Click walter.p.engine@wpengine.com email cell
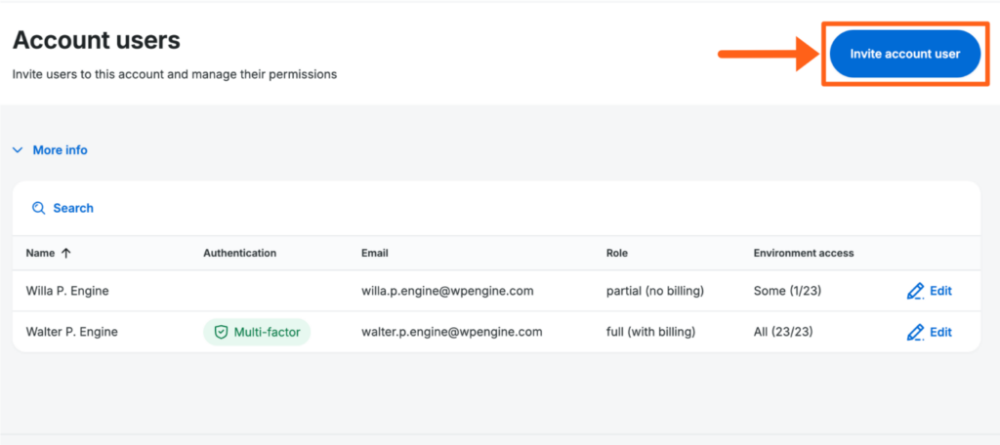 pos(451,332)
